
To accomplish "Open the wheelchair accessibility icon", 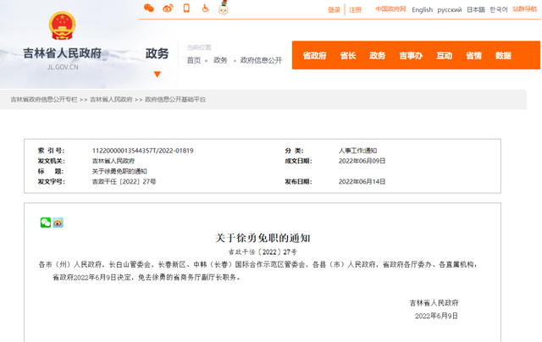I will coord(205,8).
